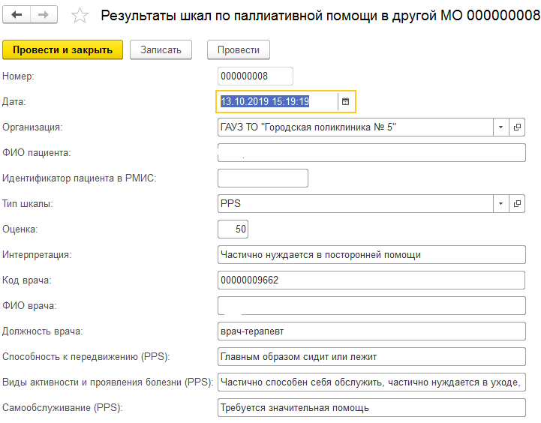Image resolution: width=541 pixels, height=423 pixels.
Task: Open the Тип шкалы record with open icon
Action: (x=518, y=203)
